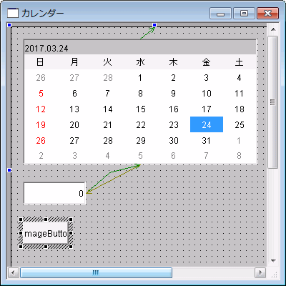Pick date 11 in the calendar
286x286 pixels.
tap(239, 94)
